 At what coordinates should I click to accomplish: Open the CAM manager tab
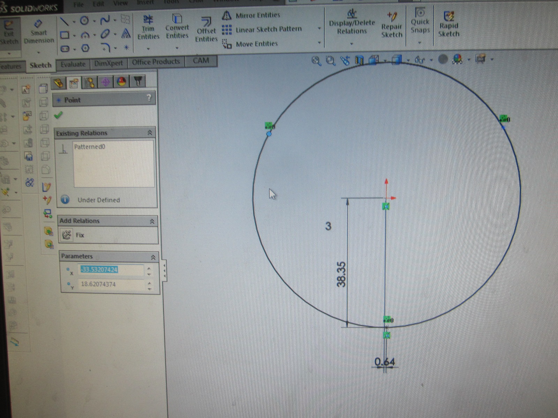pyautogui.click(x=138, y=82)
